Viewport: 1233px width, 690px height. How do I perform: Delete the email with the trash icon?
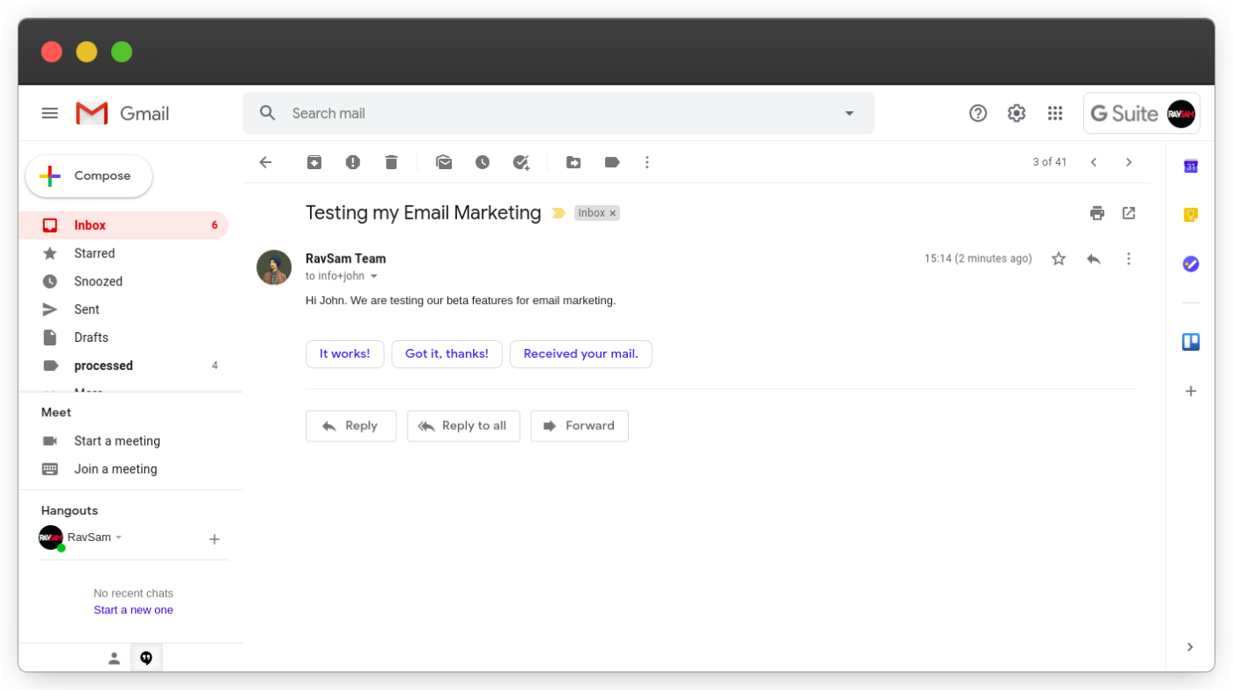[x=391, y=162]
